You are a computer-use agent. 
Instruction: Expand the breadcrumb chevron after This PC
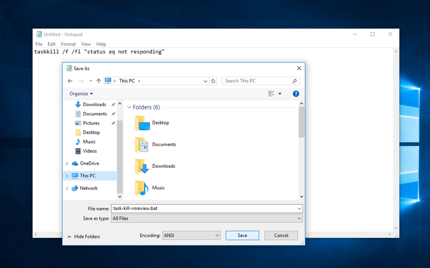tap(139, 81)
